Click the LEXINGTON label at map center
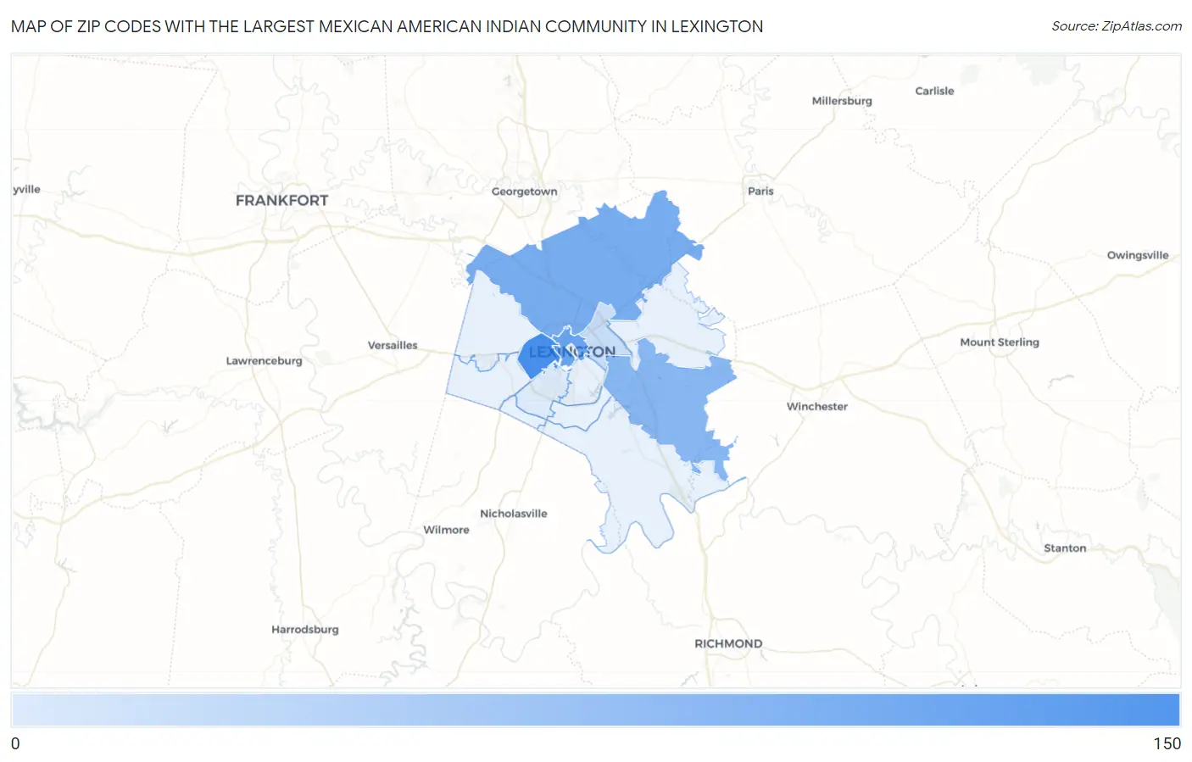 [572, 351]
